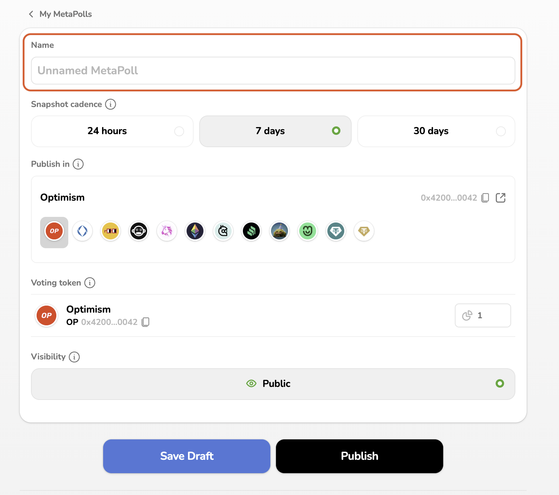The width and height of the screenshot is (559, 495).
Task: Toggle the Public visibility option
Action: (273, 384)
